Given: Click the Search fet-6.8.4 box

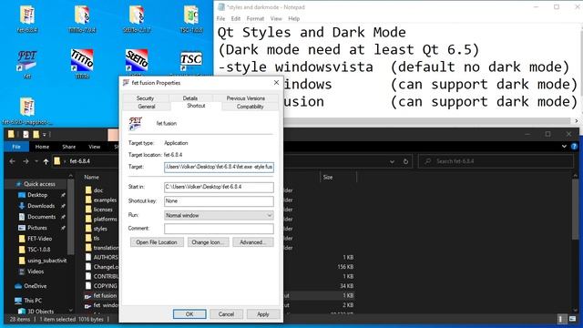Looking at the screenshot, I should pos(496,161).
